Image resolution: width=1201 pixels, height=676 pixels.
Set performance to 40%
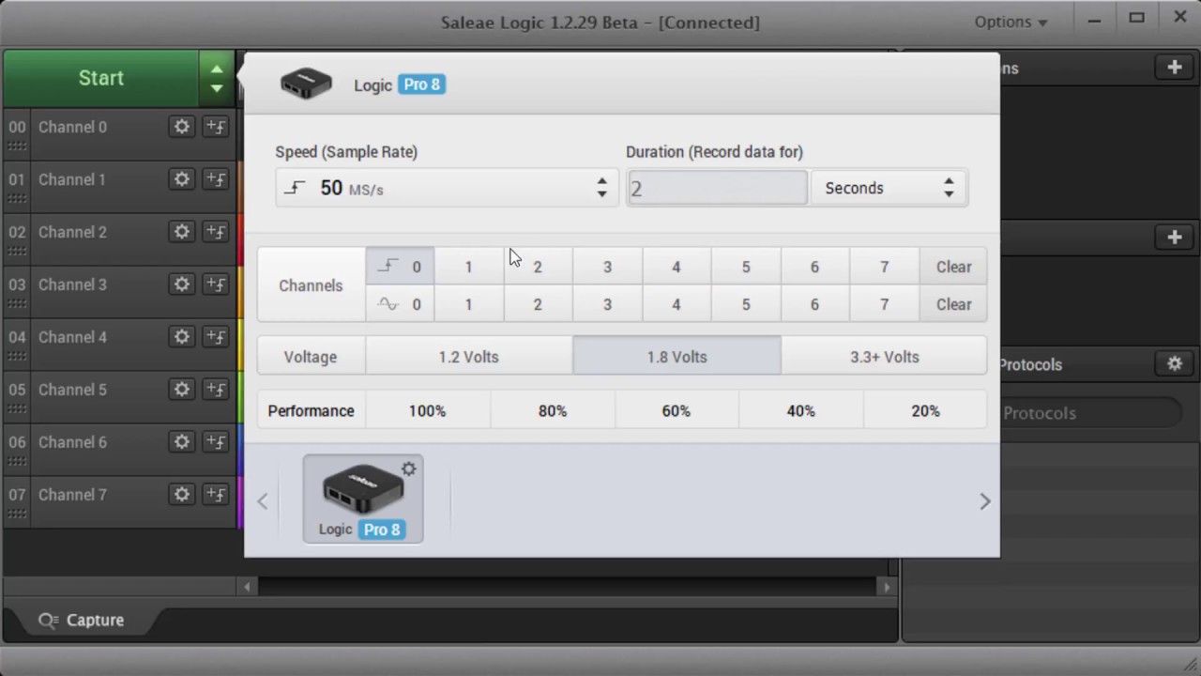(x=800, y=410)
